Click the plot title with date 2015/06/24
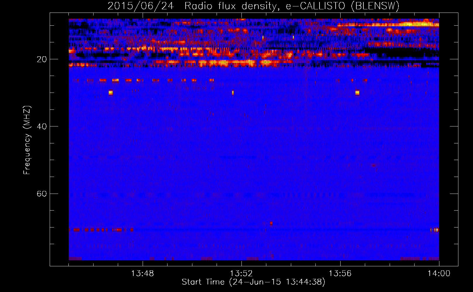This screenshot has height=292, width=473. pyautogui.click(x=253, y=6)
